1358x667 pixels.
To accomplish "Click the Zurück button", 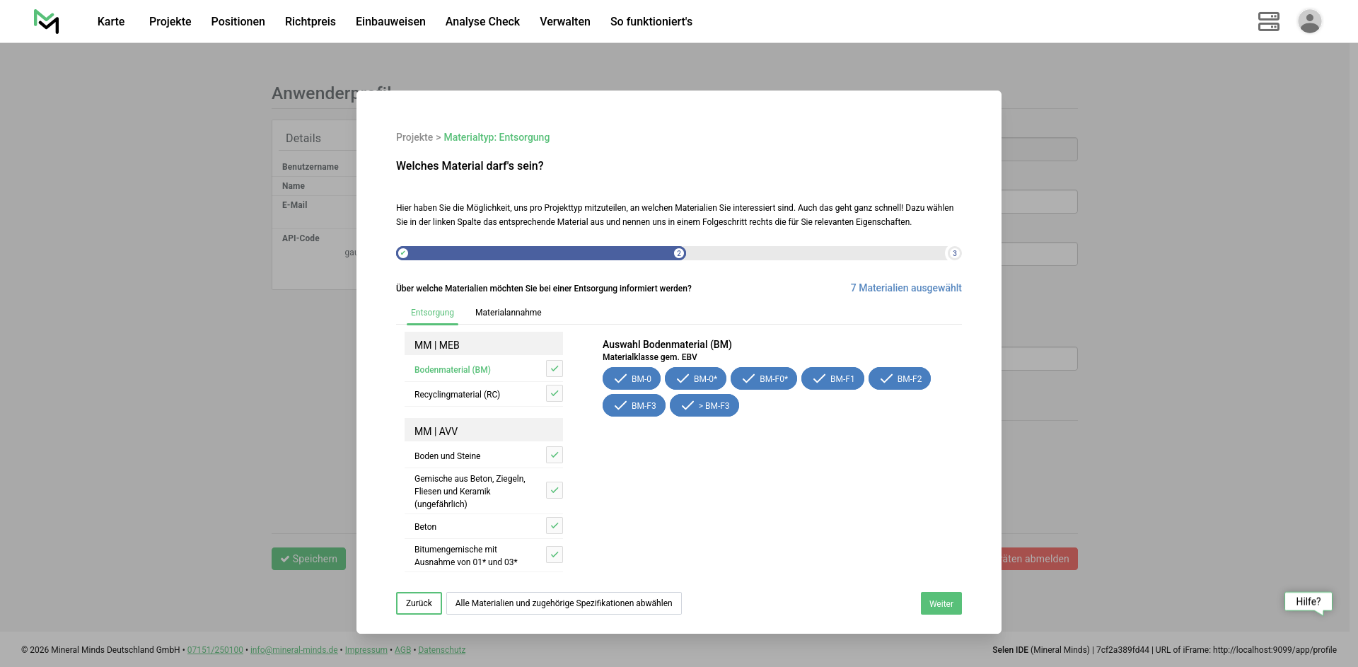I will pos(419,603).
